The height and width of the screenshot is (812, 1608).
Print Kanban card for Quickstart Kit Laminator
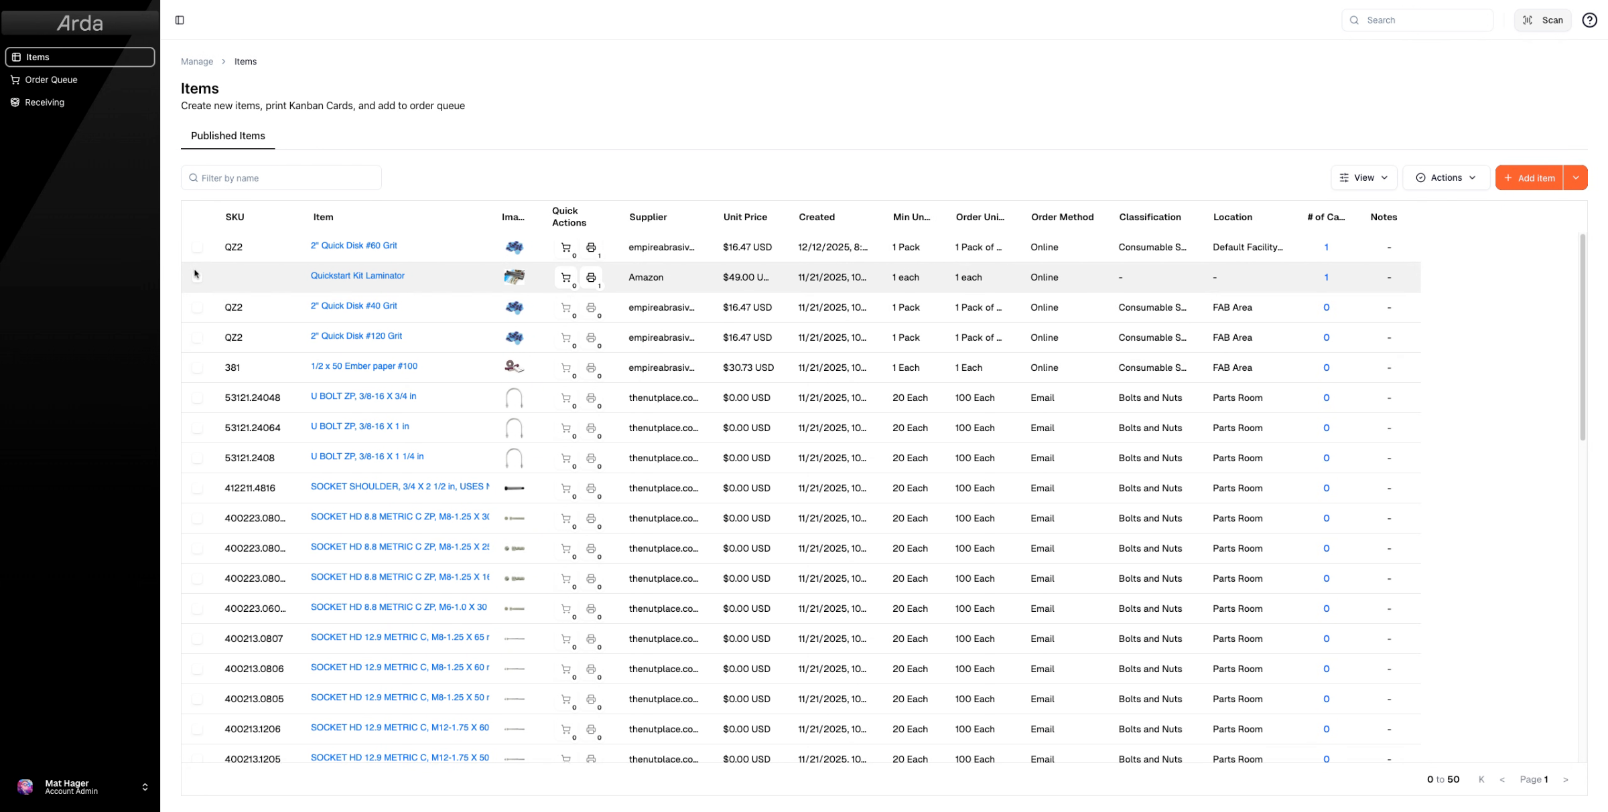pos(591,277)
